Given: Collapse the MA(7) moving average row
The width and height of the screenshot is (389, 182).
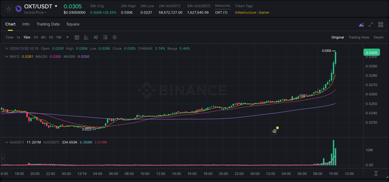Looking at the screenshot, I should click(x=7, y=57).
